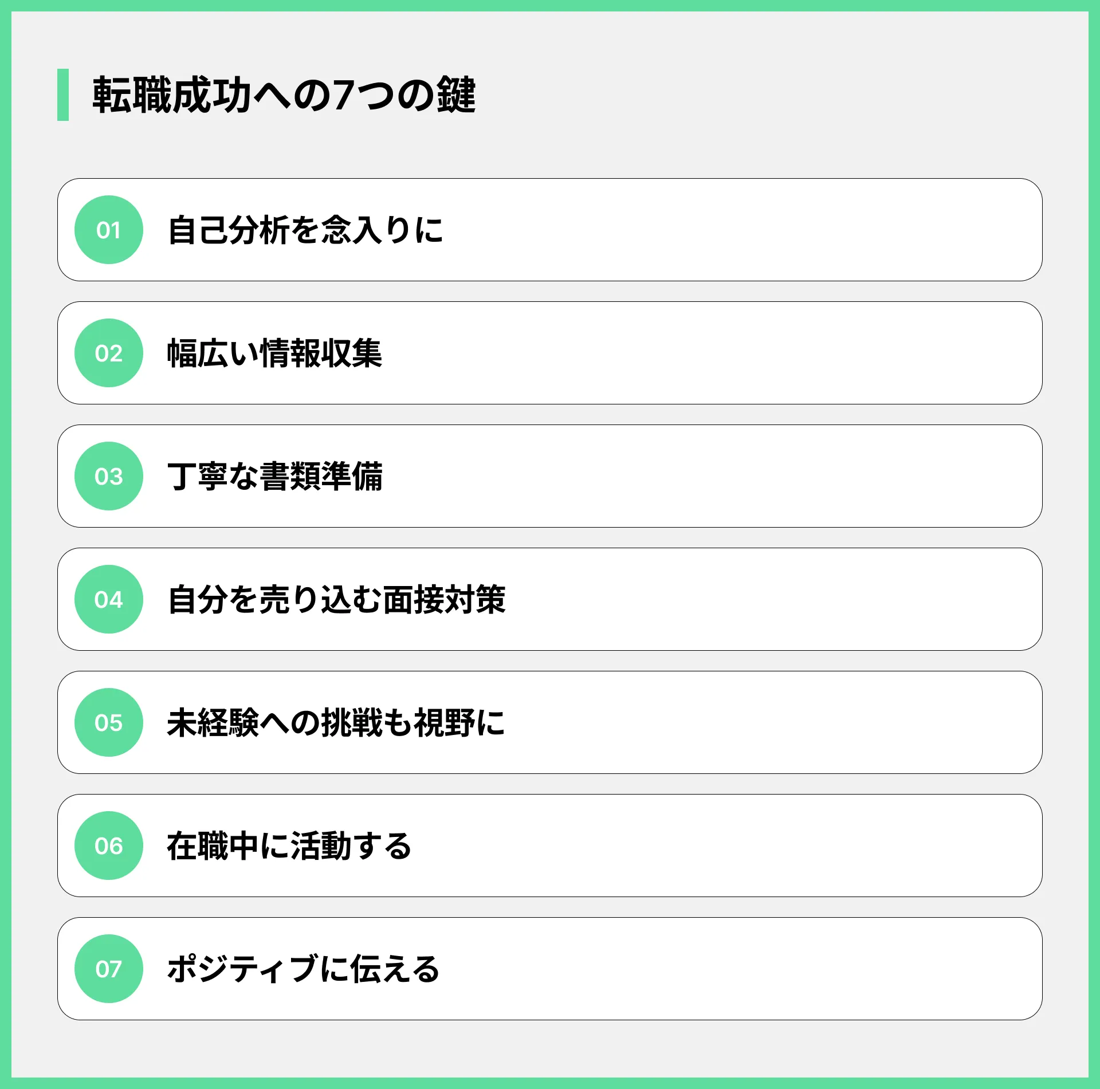
Task: Click the green 07 number badge
Action: point(109,969)
